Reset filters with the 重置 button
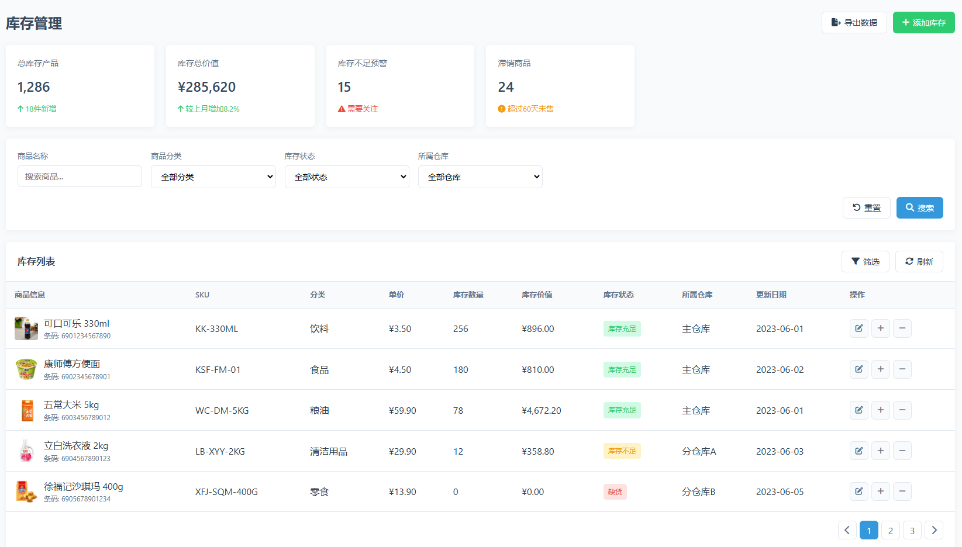 (866, 207)
